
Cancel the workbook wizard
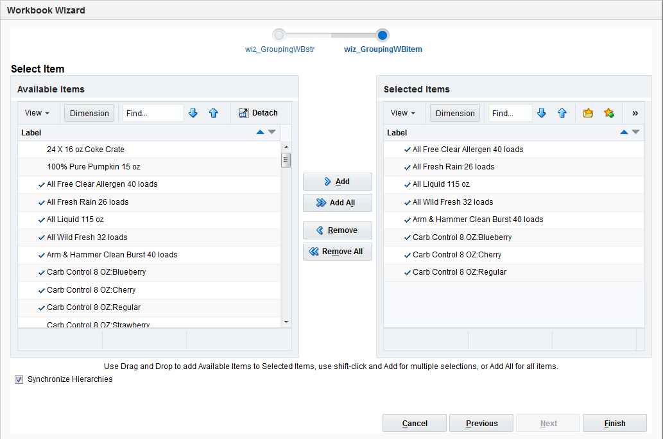pyautogui.click(x=415, y=423)
